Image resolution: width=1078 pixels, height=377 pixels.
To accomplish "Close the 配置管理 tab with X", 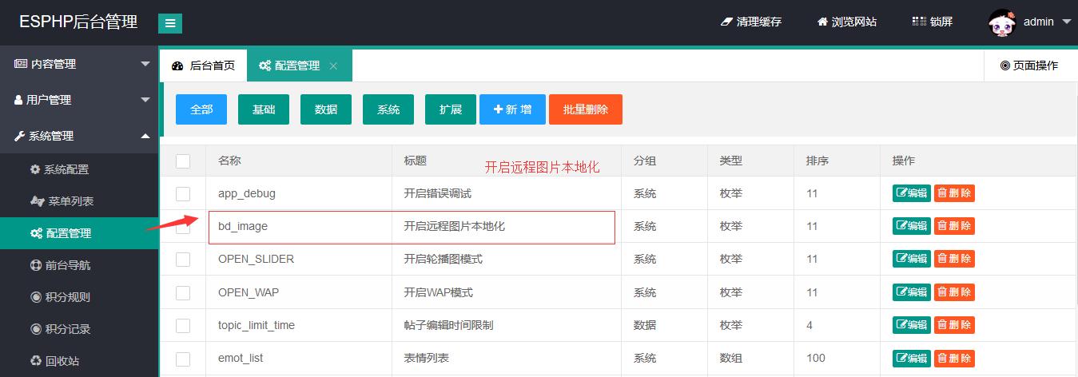I will [333, 66].
